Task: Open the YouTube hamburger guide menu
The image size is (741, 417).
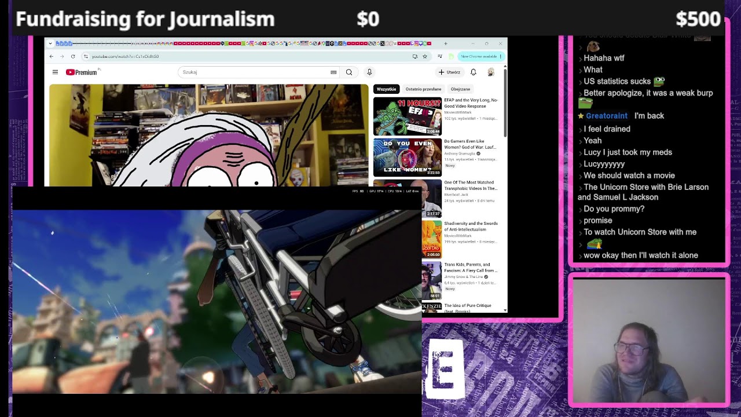Action: tap(55, 72)
